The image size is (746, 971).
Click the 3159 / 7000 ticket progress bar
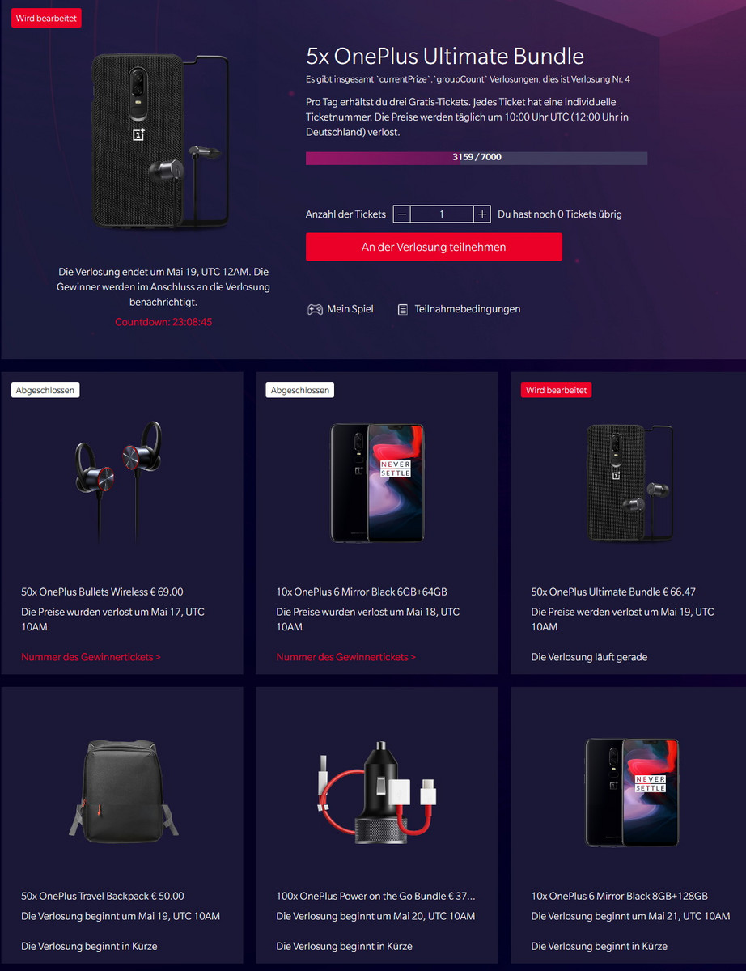[x=477, y=157]
